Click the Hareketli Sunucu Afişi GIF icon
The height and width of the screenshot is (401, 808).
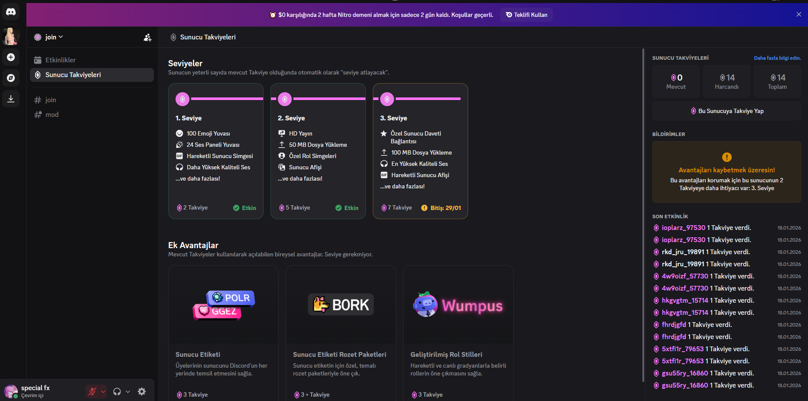(384, 175)
